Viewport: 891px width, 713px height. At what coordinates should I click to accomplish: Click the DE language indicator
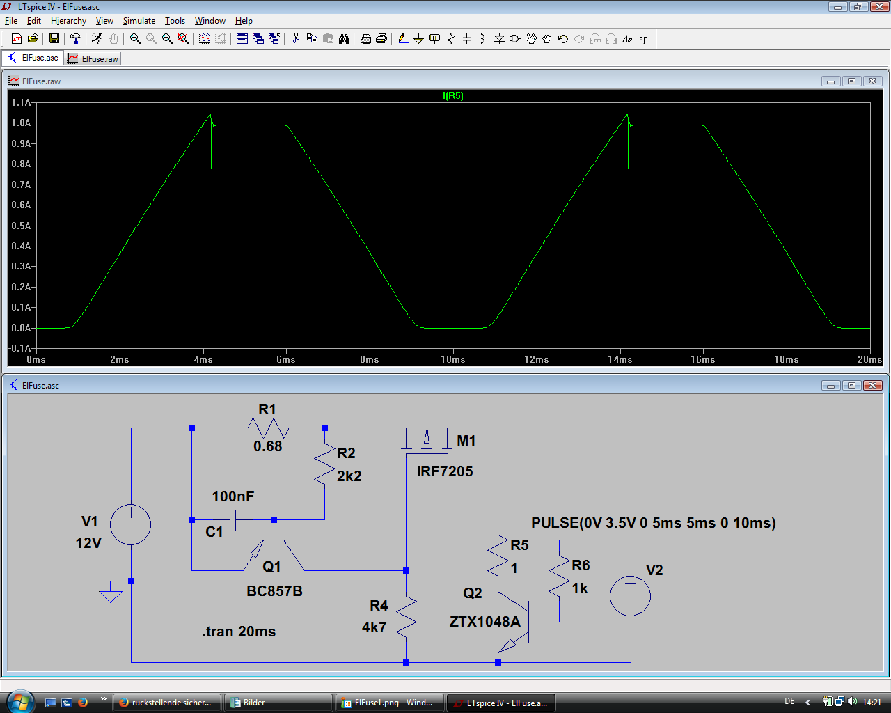click(789, 702)
